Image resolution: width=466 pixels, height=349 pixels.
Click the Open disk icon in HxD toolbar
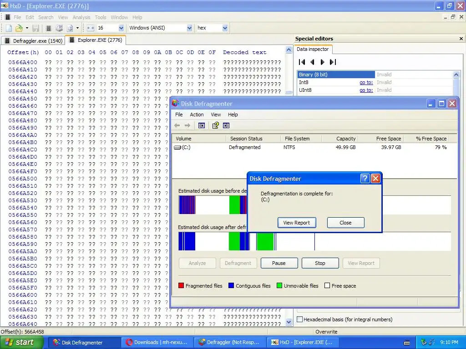[x=59, y=28]
